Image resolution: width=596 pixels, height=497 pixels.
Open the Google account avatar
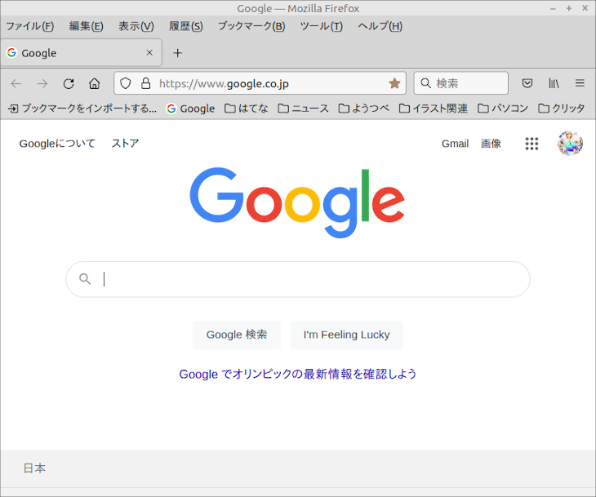click(x=570, y=144)
